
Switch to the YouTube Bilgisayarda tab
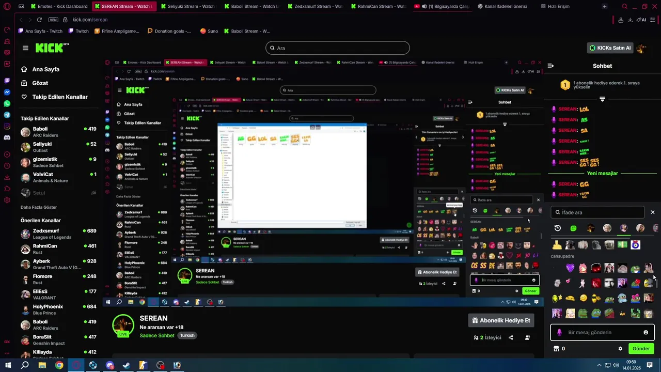442,6
